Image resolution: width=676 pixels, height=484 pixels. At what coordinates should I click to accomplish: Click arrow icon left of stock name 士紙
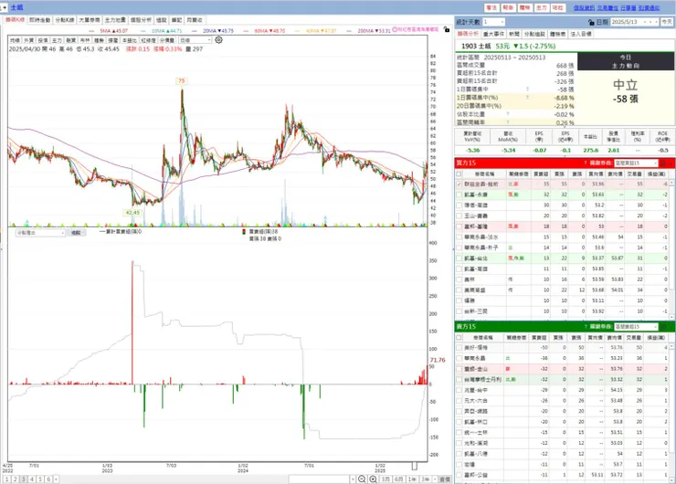click(x=4, y=7)
